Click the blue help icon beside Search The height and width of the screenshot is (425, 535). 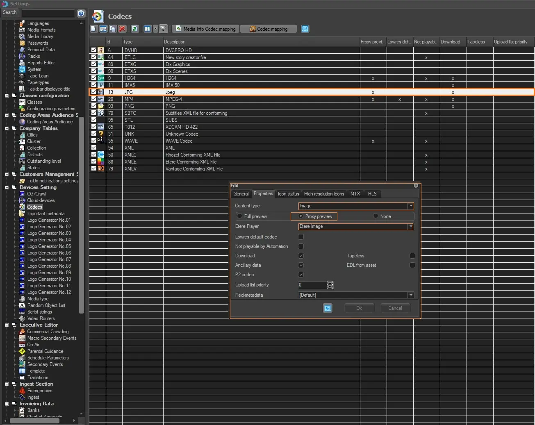[x=81, y=13]
